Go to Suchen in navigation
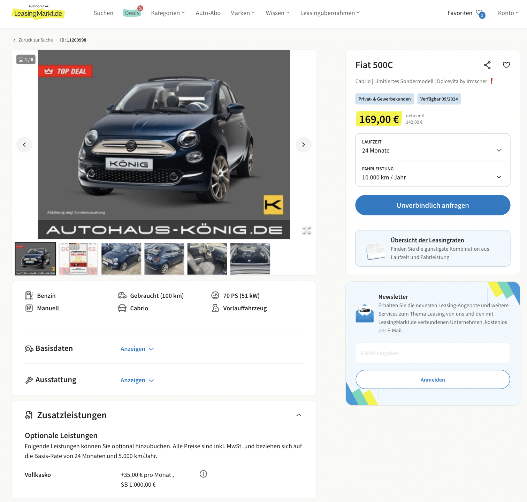The height and width of the screenshot is (502, 527). pos(104,13)
